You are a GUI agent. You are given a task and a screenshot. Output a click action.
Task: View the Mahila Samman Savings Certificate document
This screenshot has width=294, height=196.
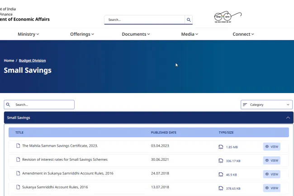coord(272,147)
